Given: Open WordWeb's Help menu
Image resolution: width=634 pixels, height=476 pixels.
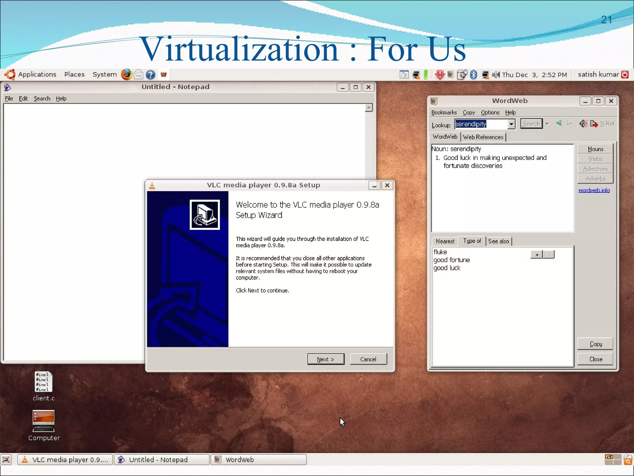Looking at the screenshot, I should 510,112.
